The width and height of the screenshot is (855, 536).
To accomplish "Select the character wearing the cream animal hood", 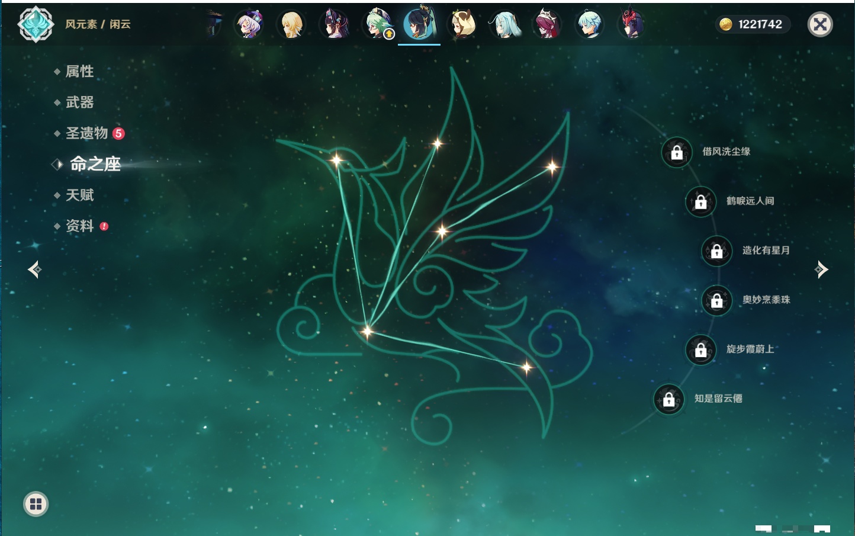I will (x=462, y=25).
